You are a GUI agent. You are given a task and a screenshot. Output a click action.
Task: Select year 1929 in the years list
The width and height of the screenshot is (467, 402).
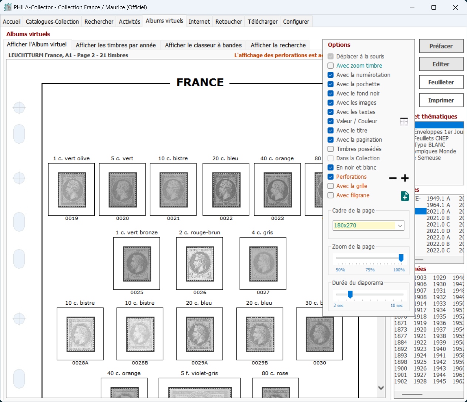coord(439,278)
